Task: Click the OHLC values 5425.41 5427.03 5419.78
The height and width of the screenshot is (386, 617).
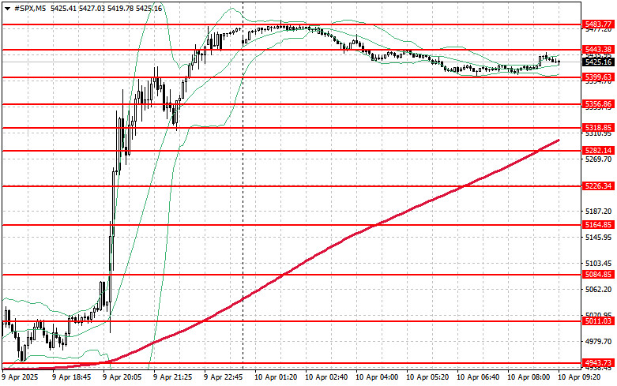Action: coord(92,8)
